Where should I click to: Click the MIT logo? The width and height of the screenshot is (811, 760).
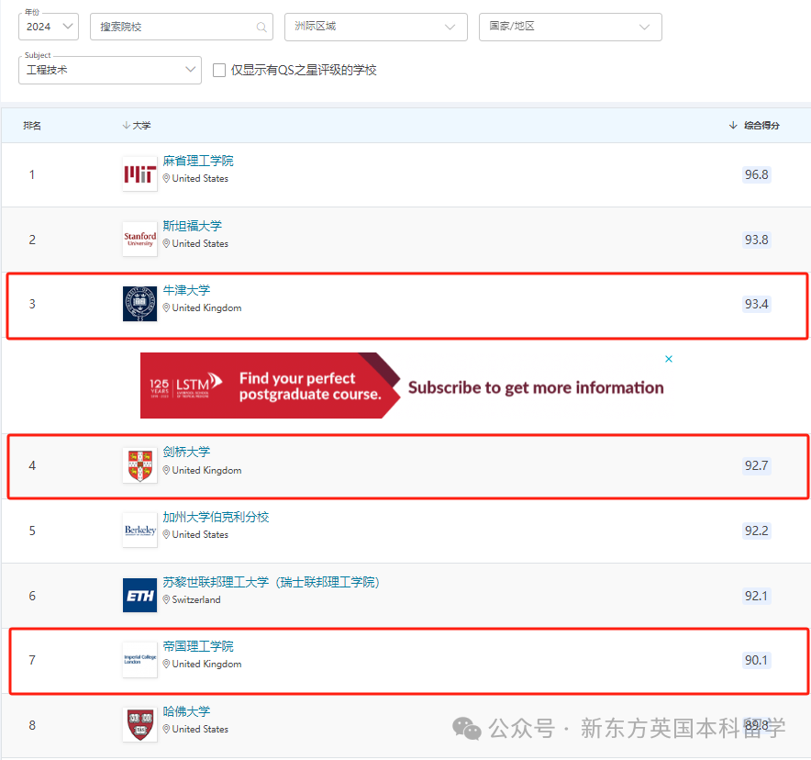139,174
